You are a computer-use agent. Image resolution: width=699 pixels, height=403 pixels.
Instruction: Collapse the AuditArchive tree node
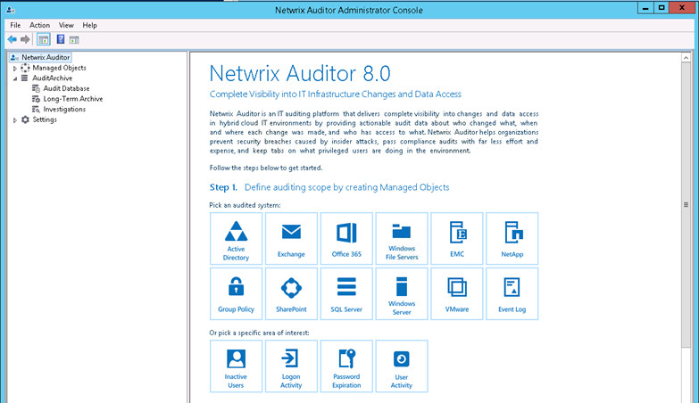point(14,78)
